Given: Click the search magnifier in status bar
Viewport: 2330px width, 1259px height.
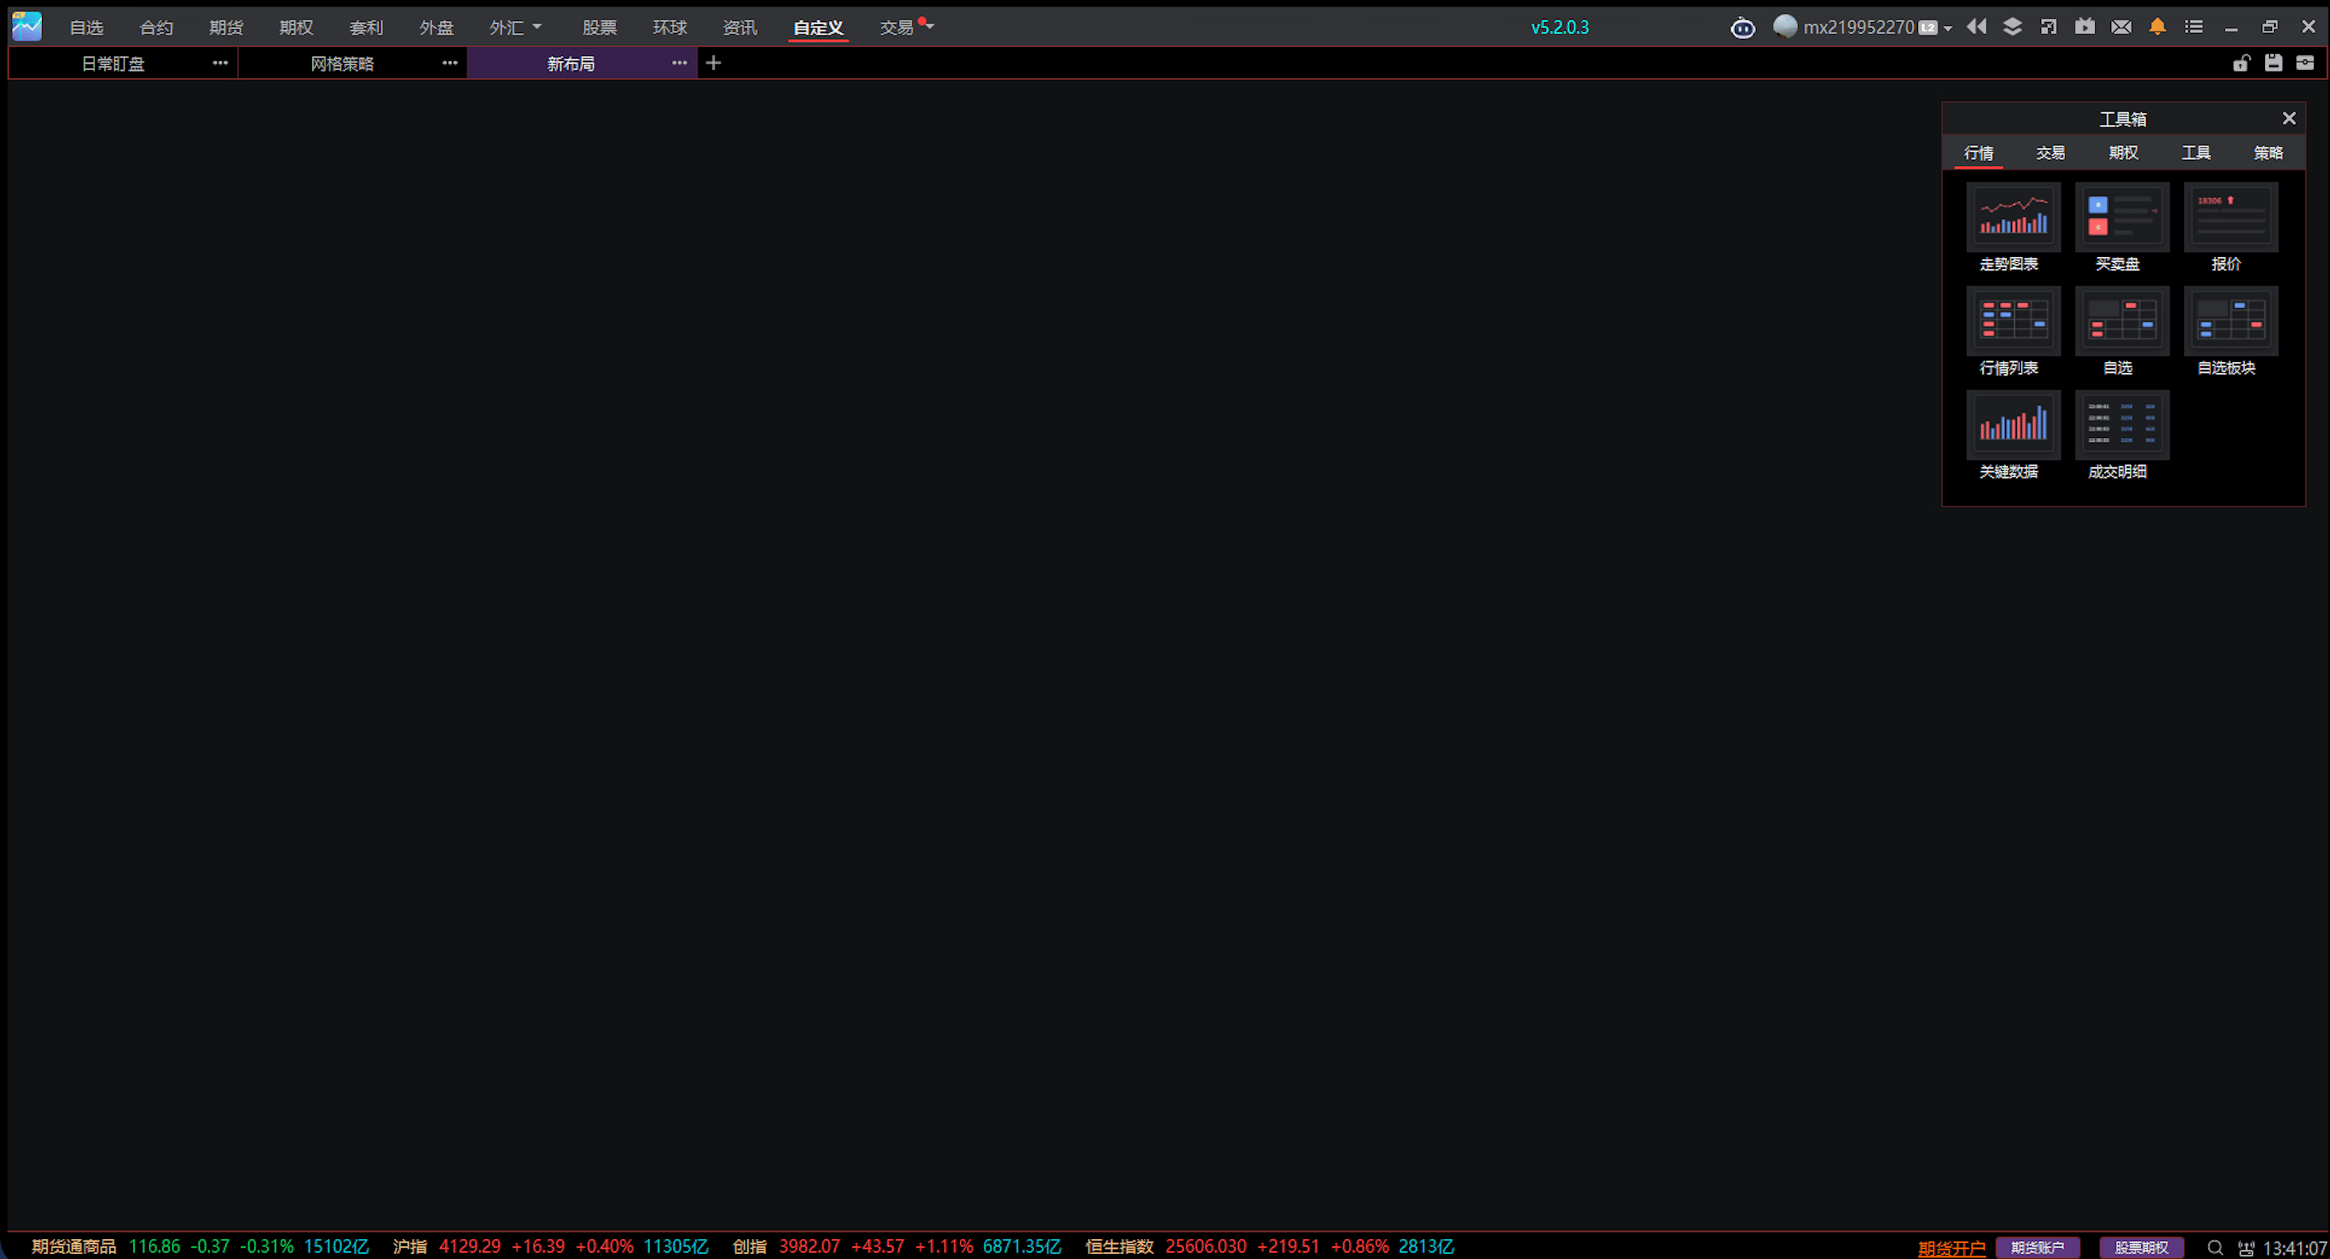Looking at the screenshot, I should point(2214,1248).
